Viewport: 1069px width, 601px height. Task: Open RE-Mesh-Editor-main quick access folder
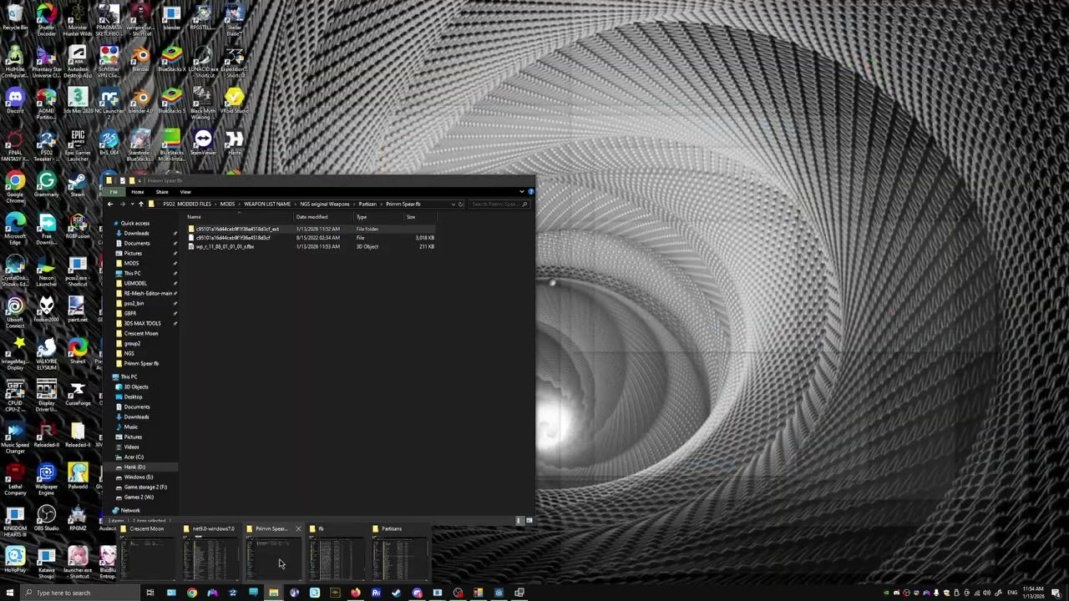pos(148,293)
